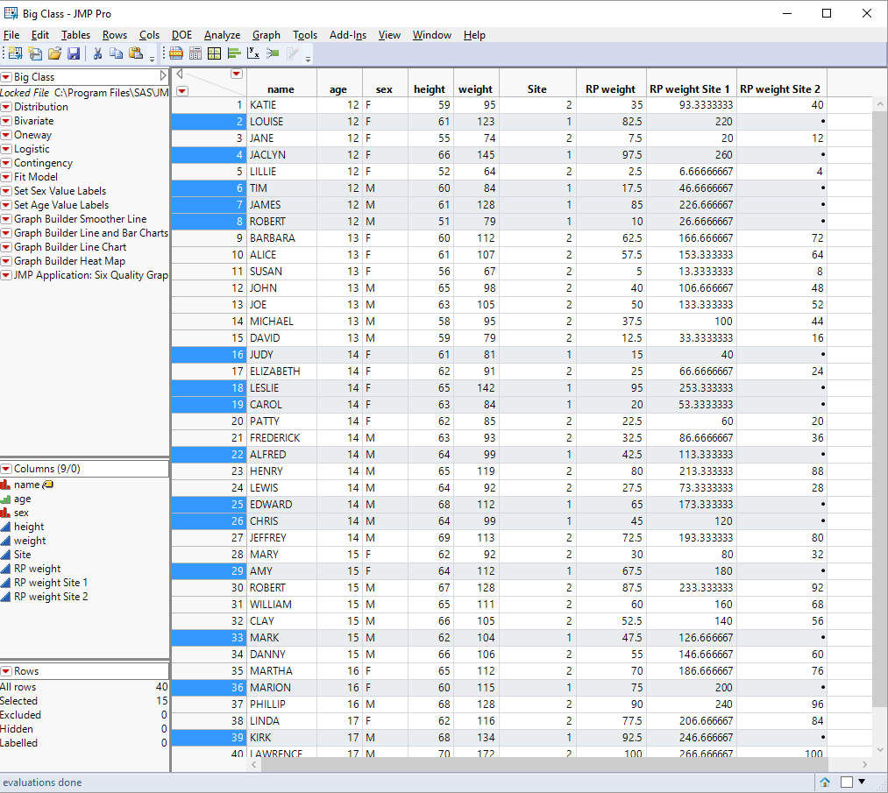The height and width of the screenshot is (793, 888).
Task: Copy data with the Copy toolbar icon
Action: pos(117,53)
